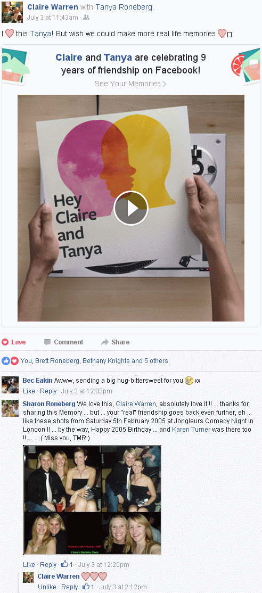This screenshot has height=593, width=262.
Task: Play the friendship anniversary video
Action: pos(131,208)
